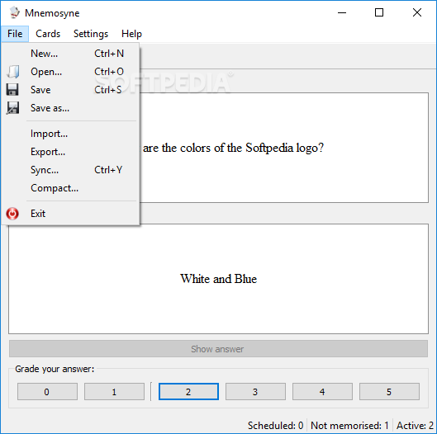
Task: Close the Mnemosyne window
Action: coord(417,13)
